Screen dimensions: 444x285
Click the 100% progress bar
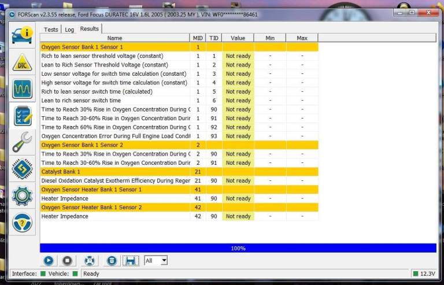238,248
